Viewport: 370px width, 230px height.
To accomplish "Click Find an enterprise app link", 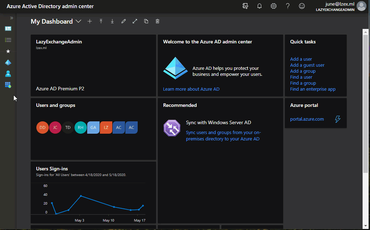I will [313, 89].
